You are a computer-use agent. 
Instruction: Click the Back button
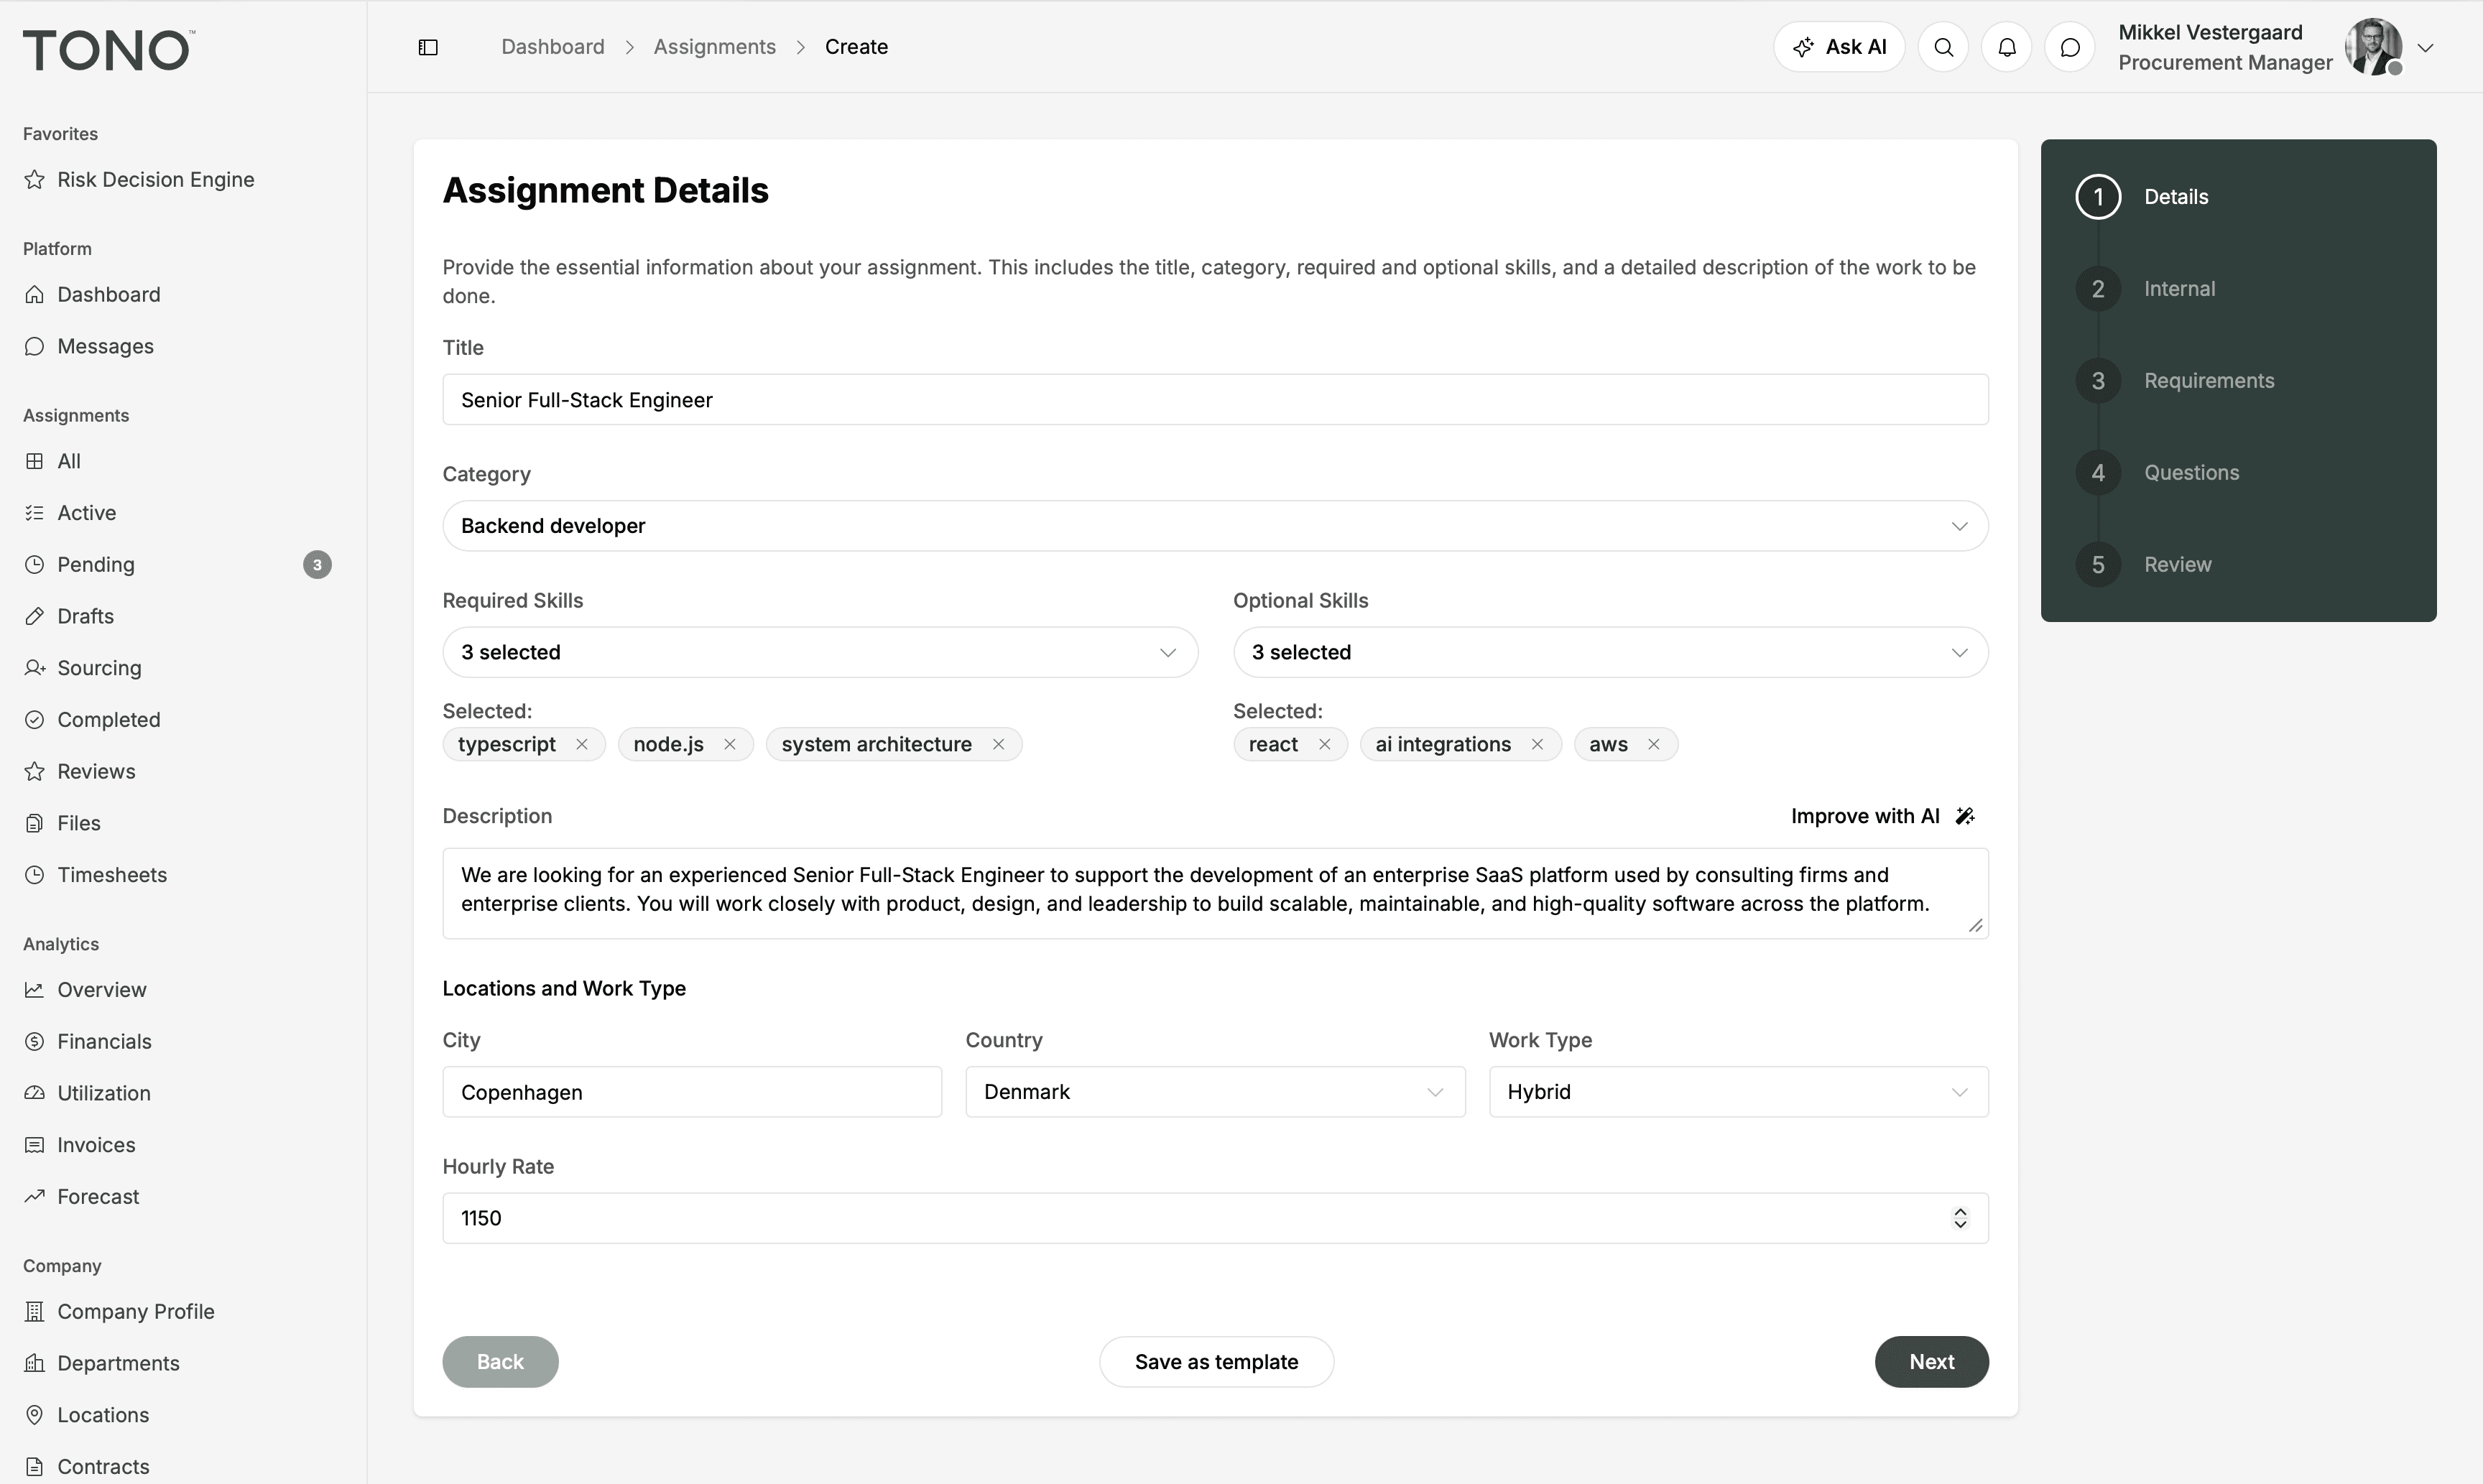500,1362
